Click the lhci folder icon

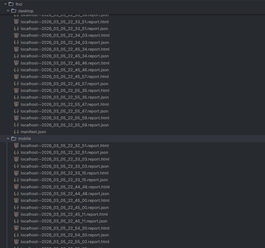[x=11, y=4]
